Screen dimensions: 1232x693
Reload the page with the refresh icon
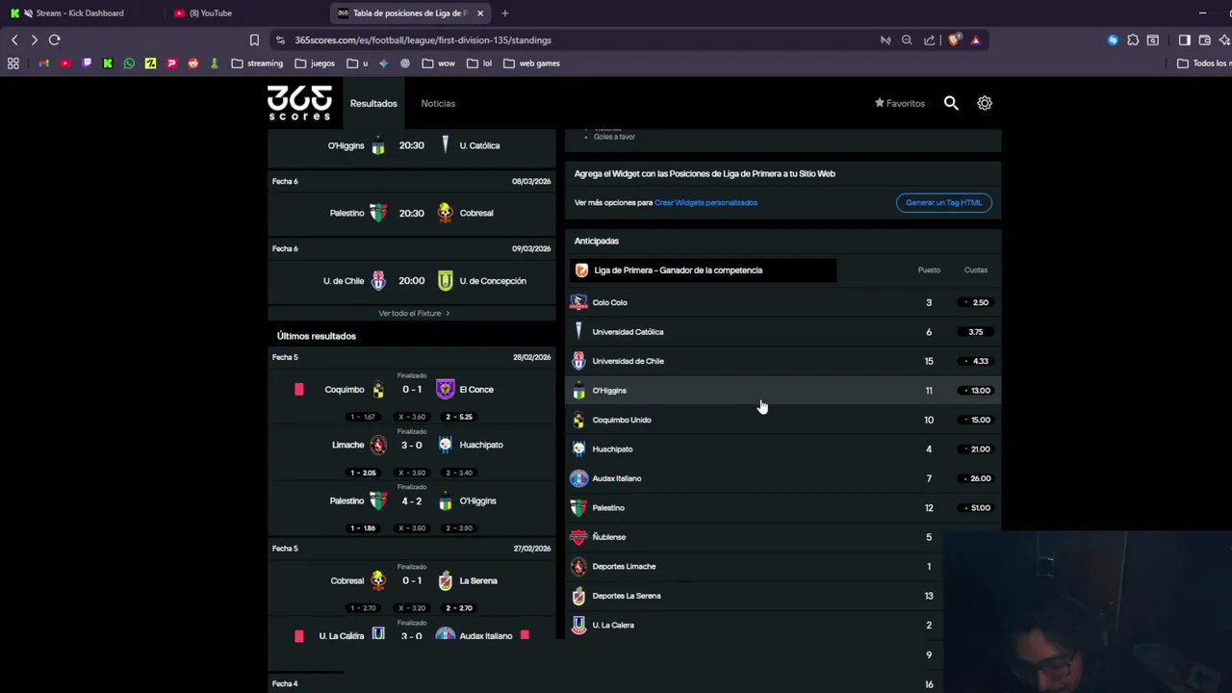click(55, 39)
